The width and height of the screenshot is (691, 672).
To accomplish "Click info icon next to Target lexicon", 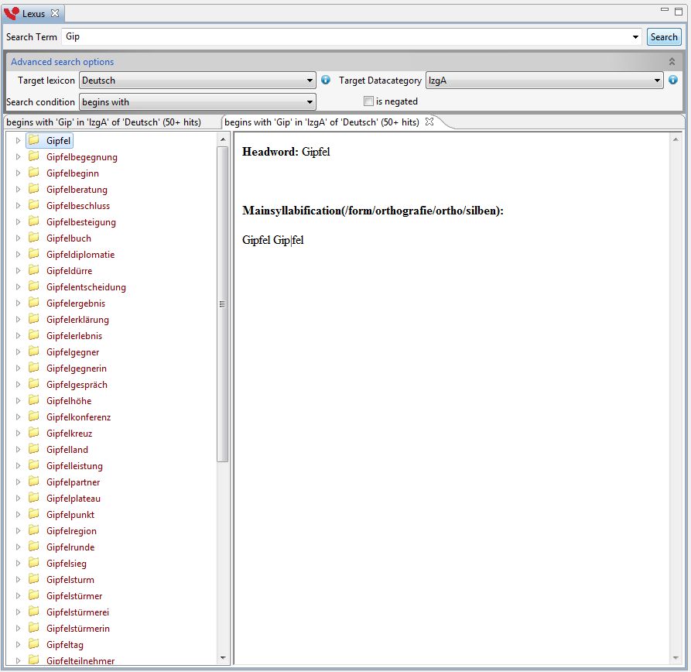I will point(326,80).
